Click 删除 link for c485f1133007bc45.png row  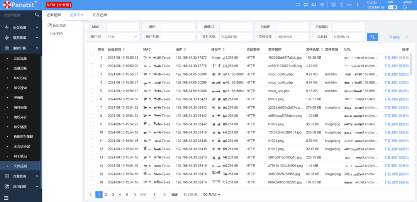tap(395, 66)
